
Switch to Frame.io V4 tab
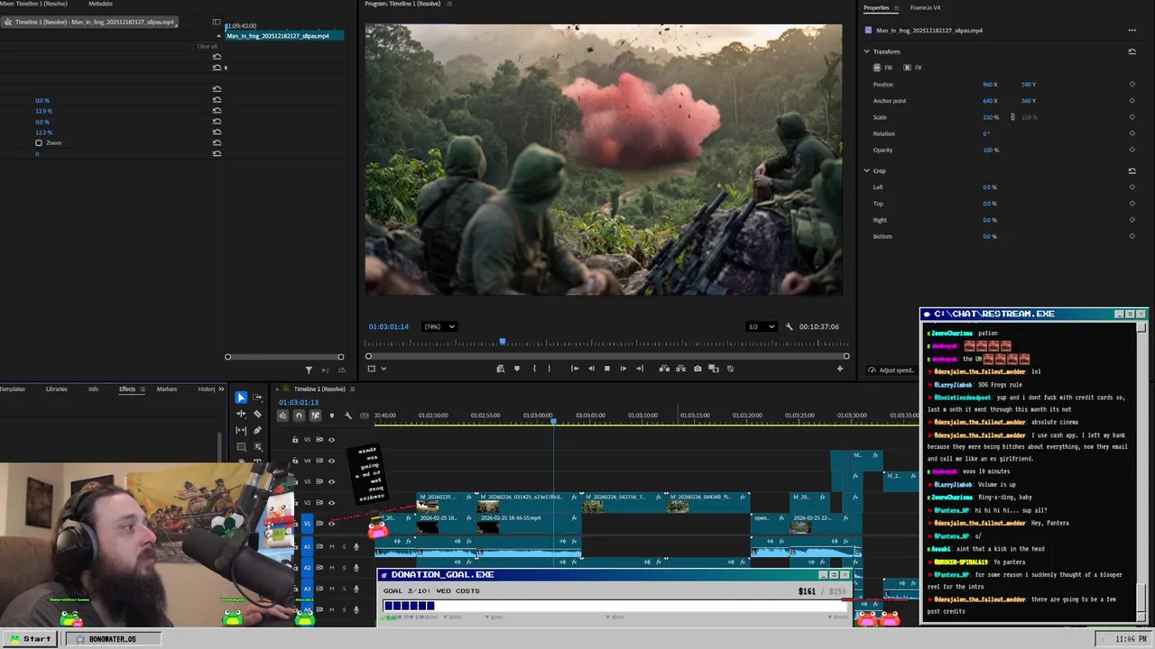[x=925, y=7]
